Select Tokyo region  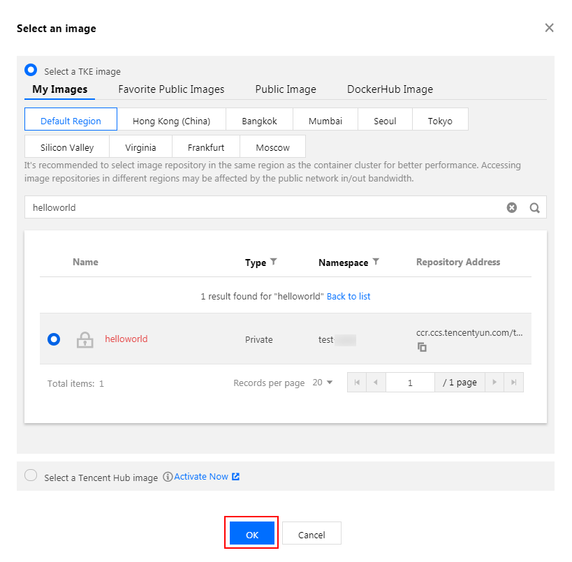click(440, 119)
